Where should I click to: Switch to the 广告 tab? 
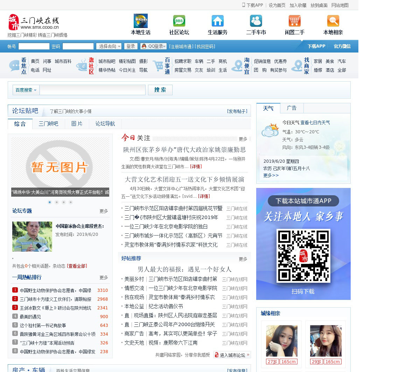pos(292,108)
